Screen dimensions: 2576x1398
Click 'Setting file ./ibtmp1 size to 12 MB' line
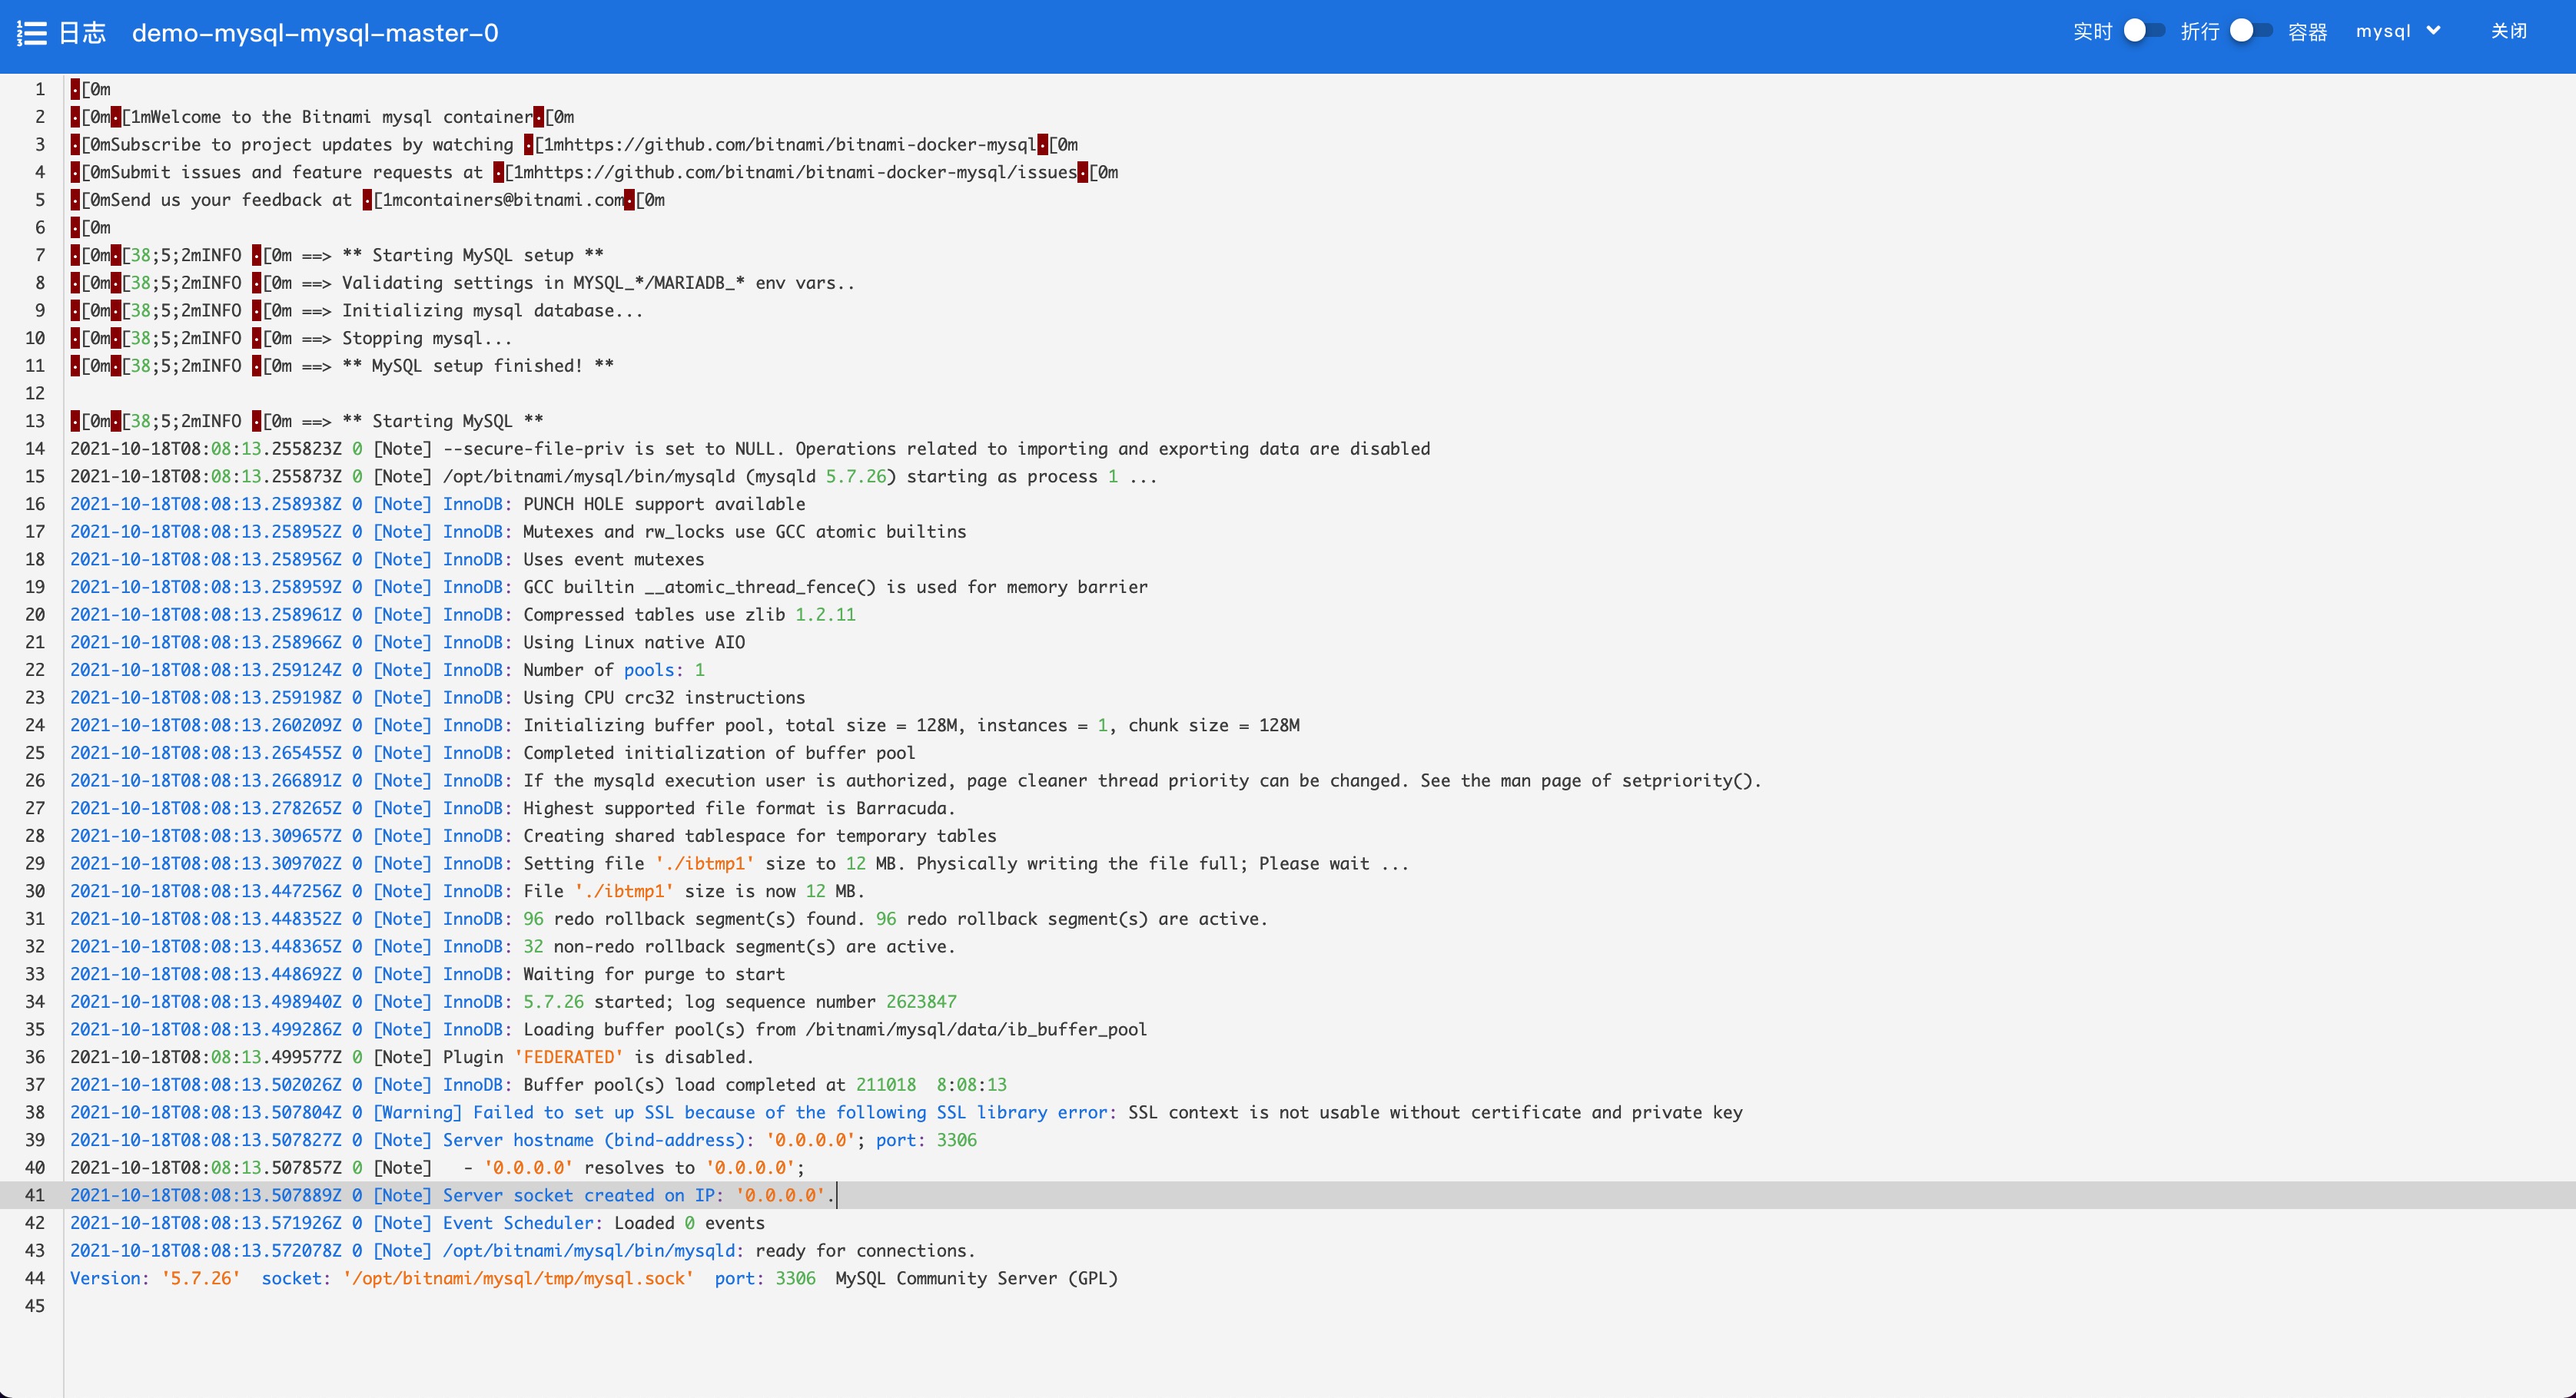(740, 863)
